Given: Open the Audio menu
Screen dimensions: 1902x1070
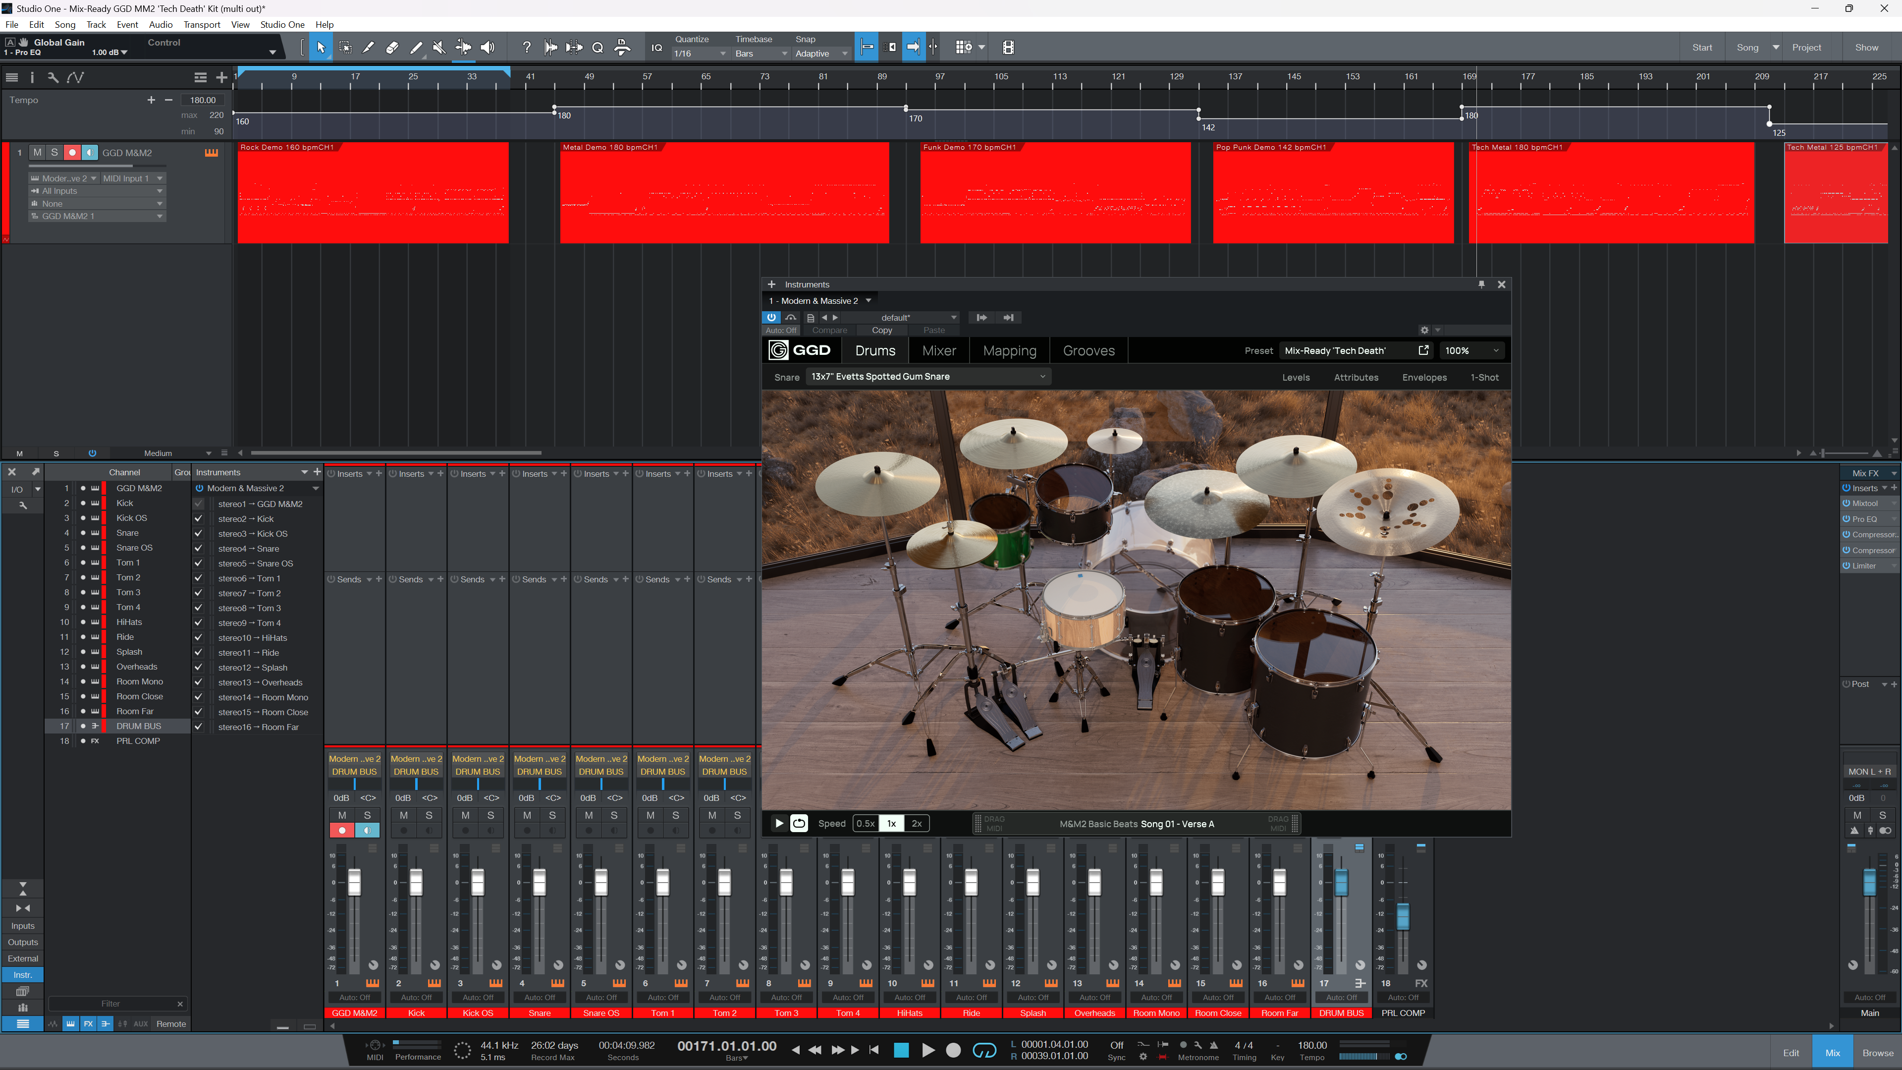Looking at the screenshot, I should tap(160, 24).
